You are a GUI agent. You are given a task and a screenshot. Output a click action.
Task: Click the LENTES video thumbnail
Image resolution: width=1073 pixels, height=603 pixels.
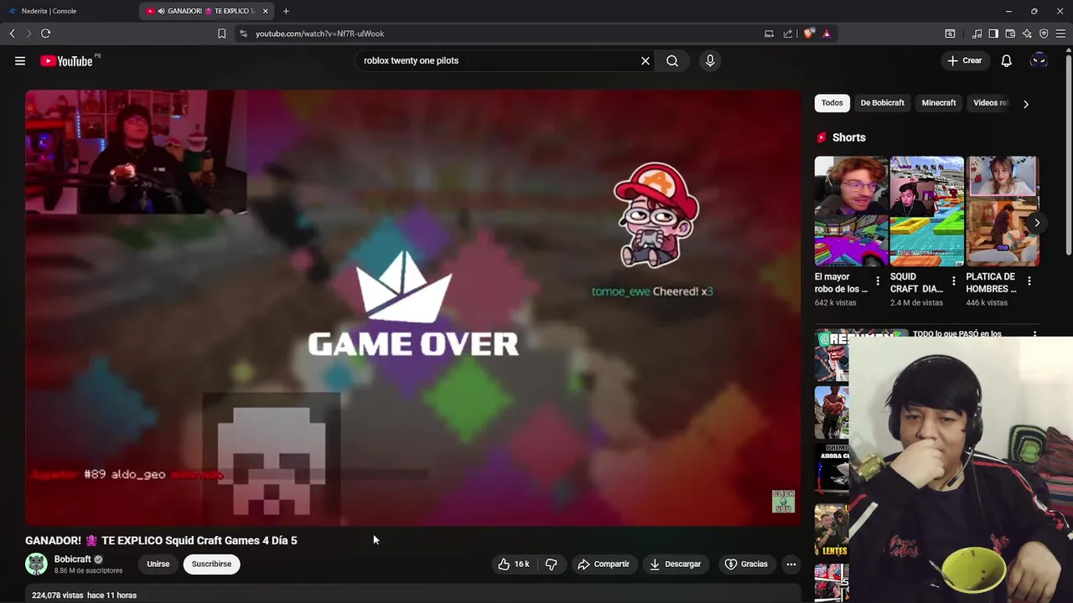[832, 529]
